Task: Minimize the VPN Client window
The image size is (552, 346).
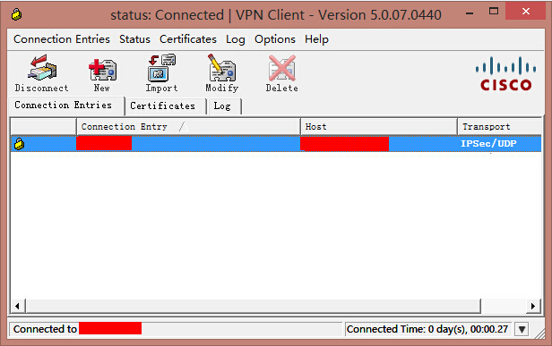Action: (x=470, y=13)
